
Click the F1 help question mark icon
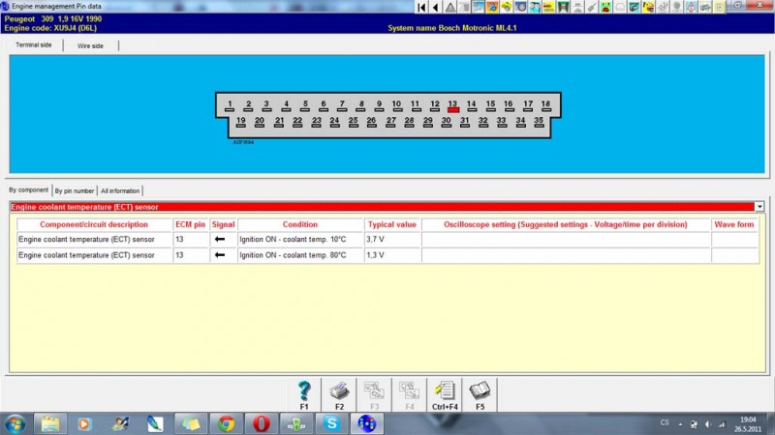[304, 391]
